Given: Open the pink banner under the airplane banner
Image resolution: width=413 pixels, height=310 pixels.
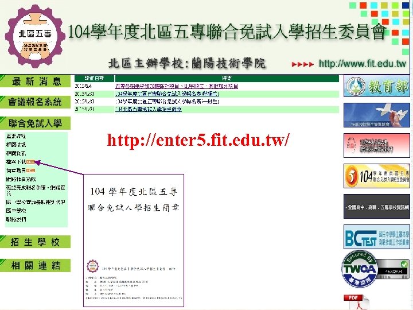Looking at the screenshot, I should [377, 145].
